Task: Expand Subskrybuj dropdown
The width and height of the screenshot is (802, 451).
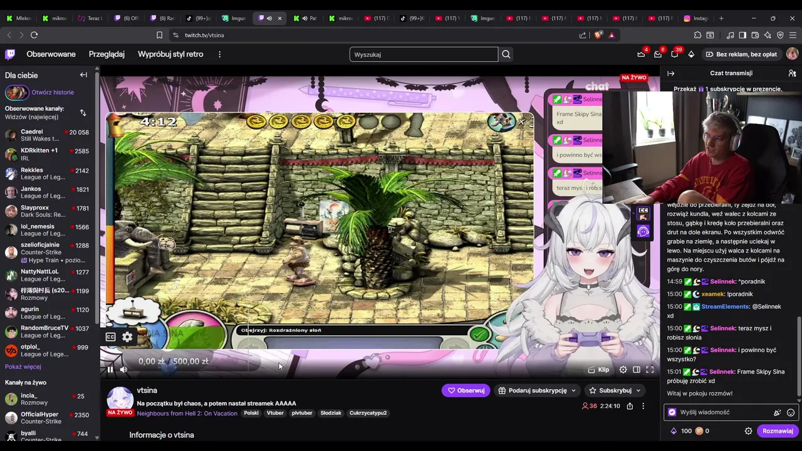Action: (x=638, y=390)
